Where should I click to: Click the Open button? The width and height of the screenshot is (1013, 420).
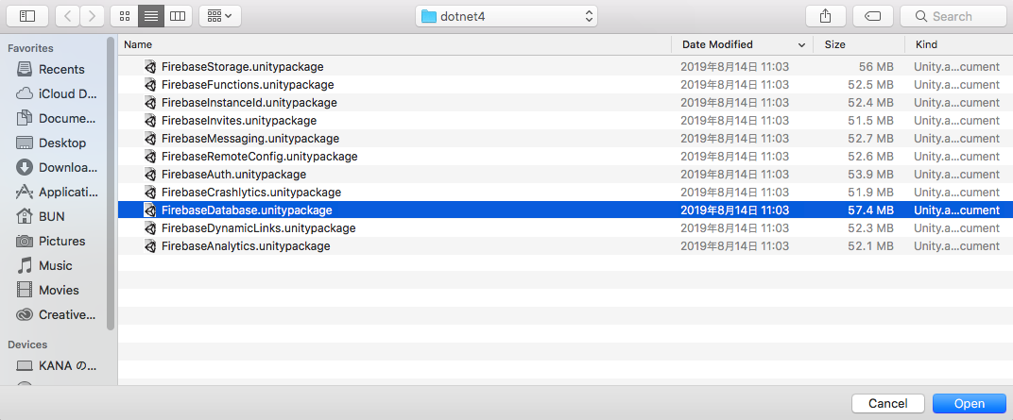click(x=970, y=403)
